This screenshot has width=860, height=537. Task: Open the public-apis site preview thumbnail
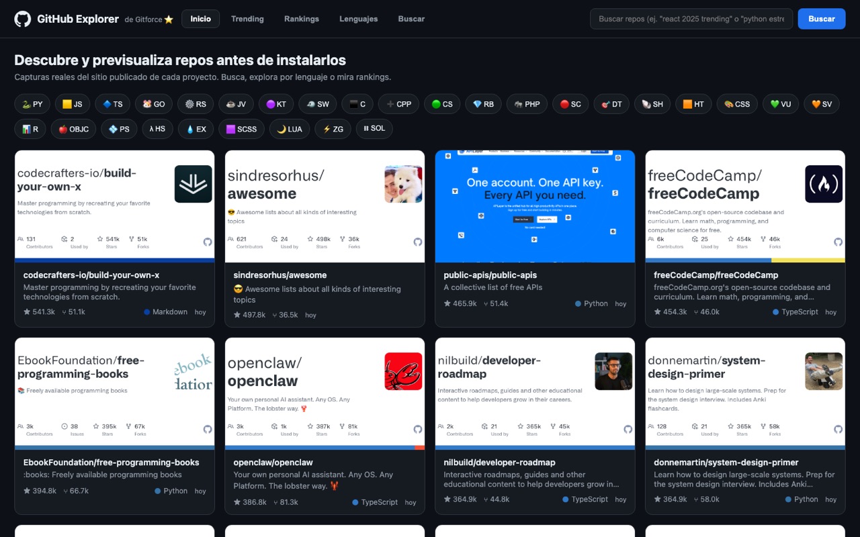[x=535, y=206]
